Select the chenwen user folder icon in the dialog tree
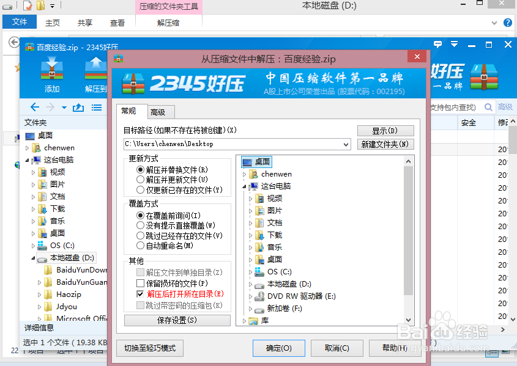This screenshot has width=517, height=366. point(253,174)
